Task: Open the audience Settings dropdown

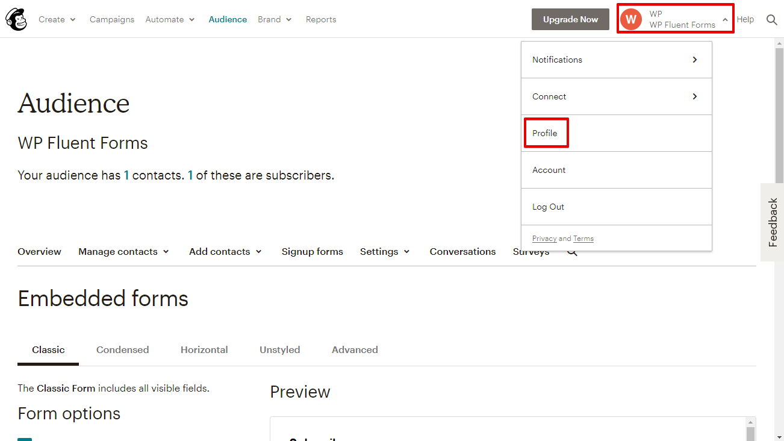Action: (385, 252)
